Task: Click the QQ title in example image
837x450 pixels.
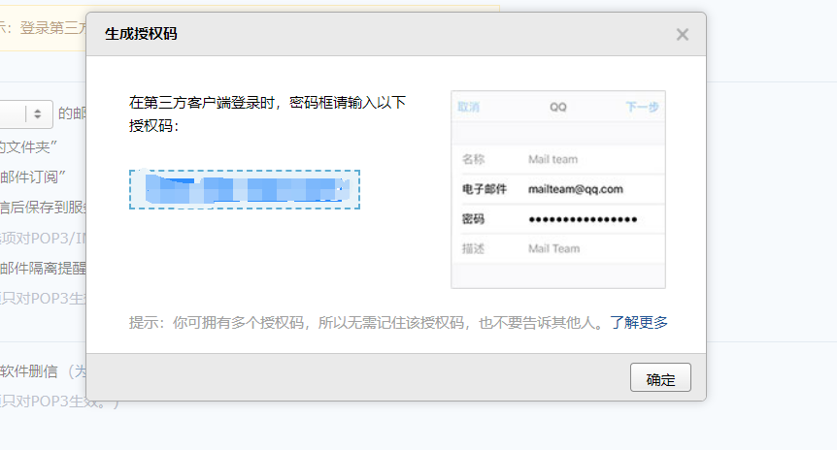Action: coord(558,108)
